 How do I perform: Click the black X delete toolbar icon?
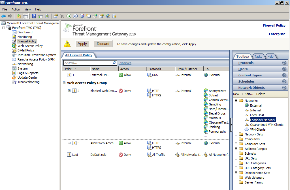pos(62,16)
